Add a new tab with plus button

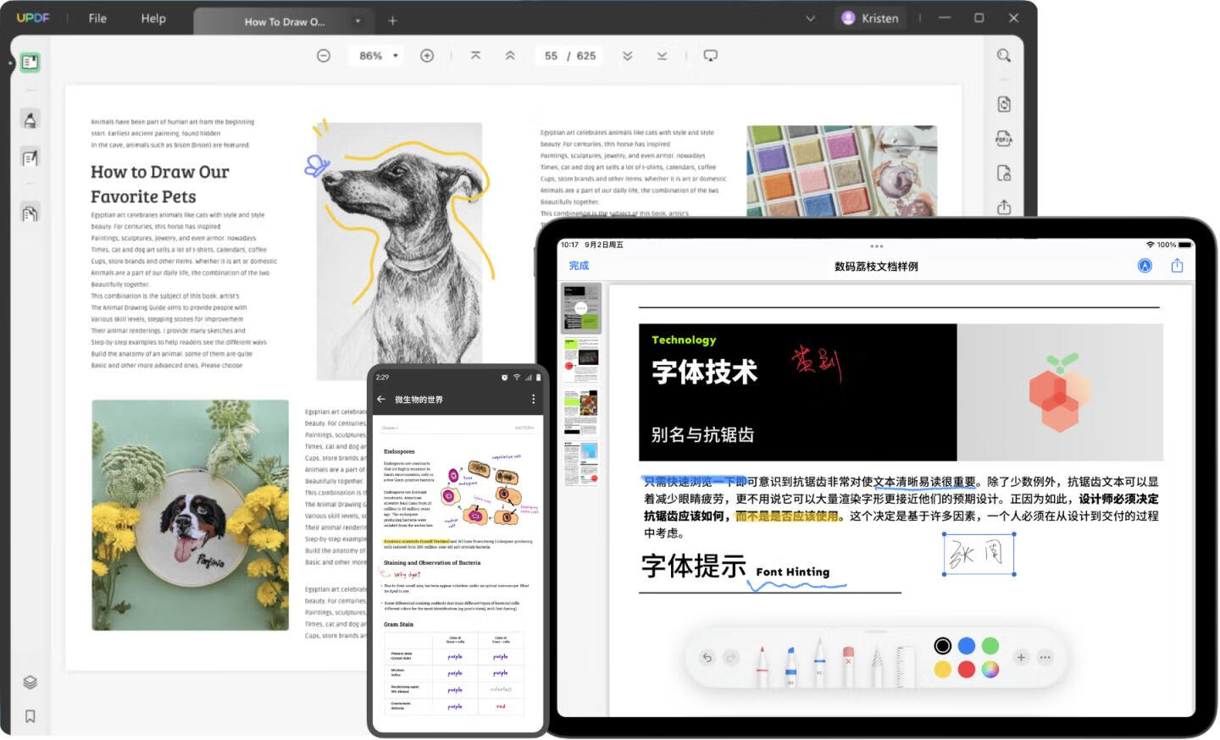(392, 21)
